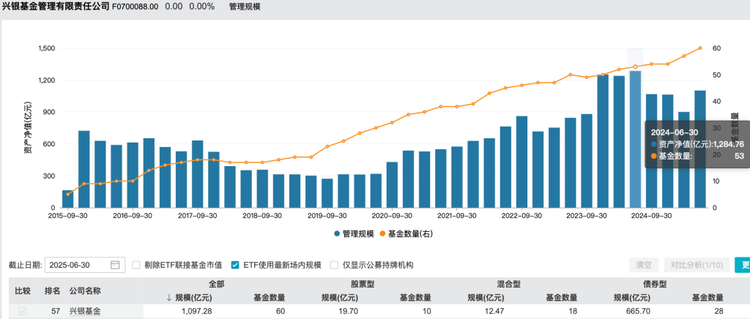Click the 清空 button
Image resolution: width=750 pixels, height=319 pixels.
644,265
